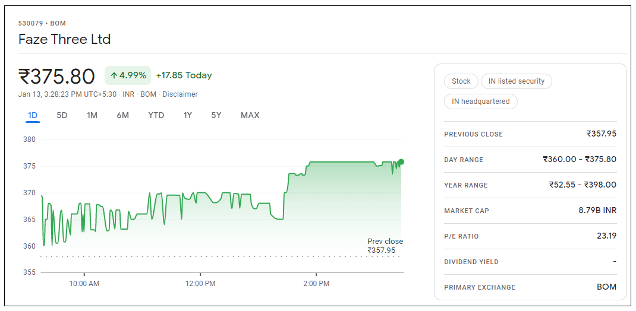Image resolution: width=636 pixels, height=311 pixels.
Task: Click the IN headquartered chip
Action: click(481, 101)
